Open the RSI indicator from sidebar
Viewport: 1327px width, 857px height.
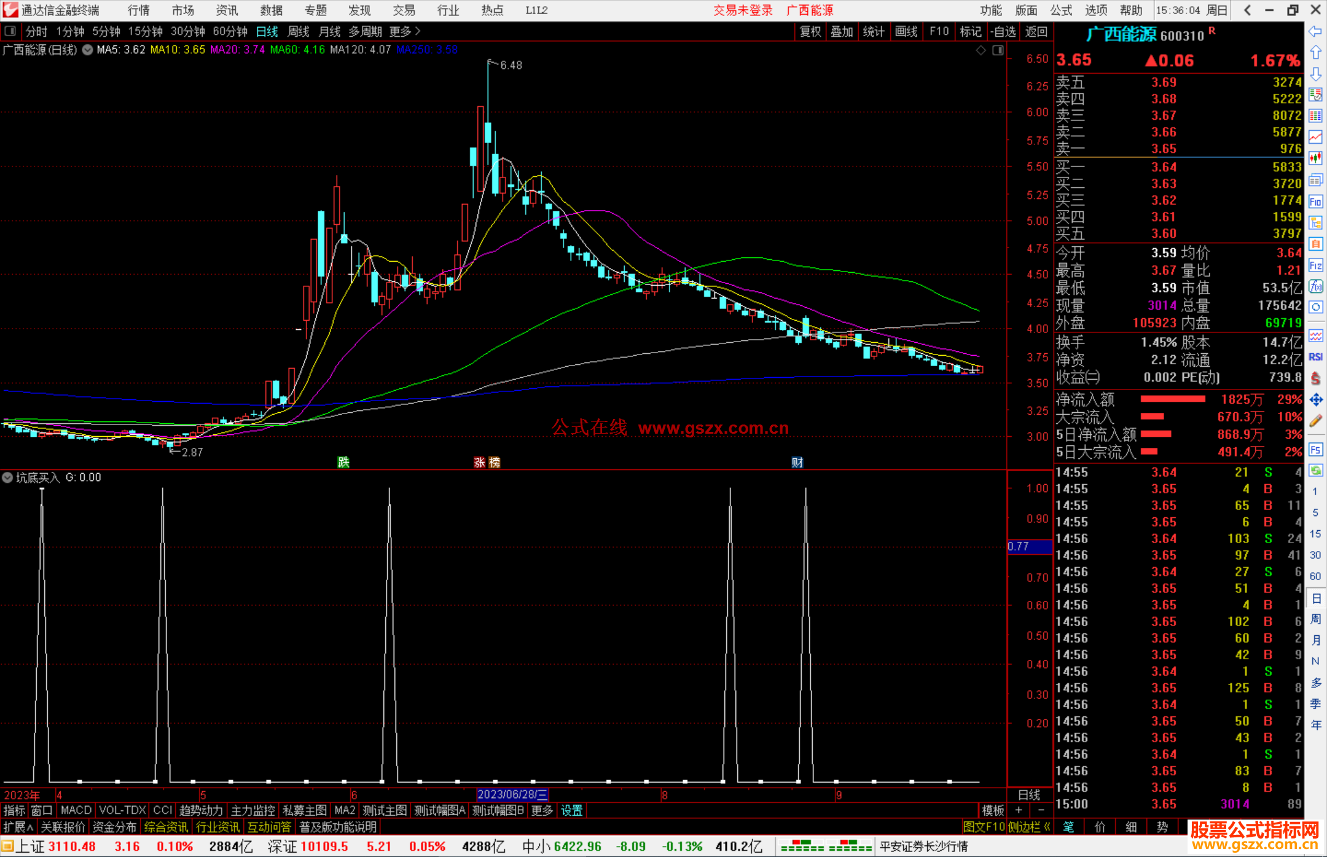(1315, 357)
